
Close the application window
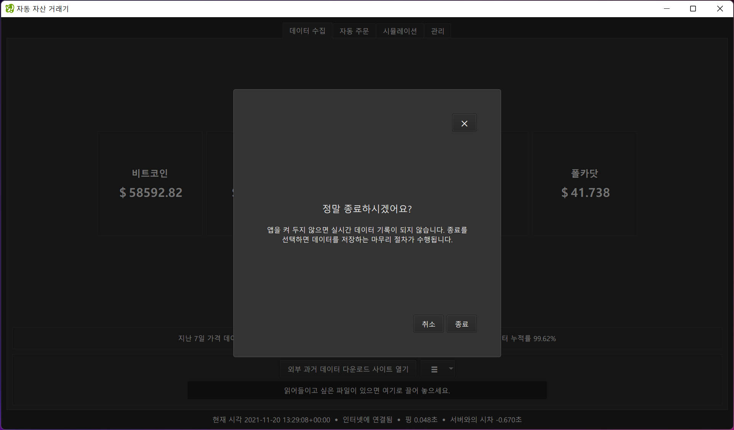720,8
